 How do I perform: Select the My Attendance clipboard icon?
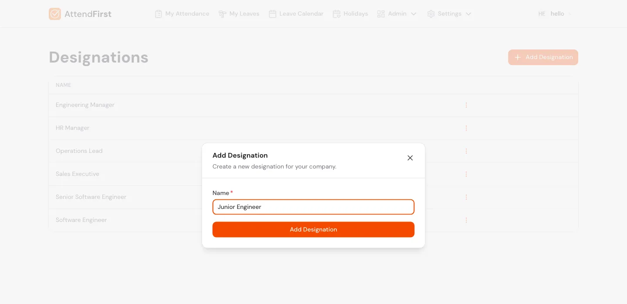(158, 13)
